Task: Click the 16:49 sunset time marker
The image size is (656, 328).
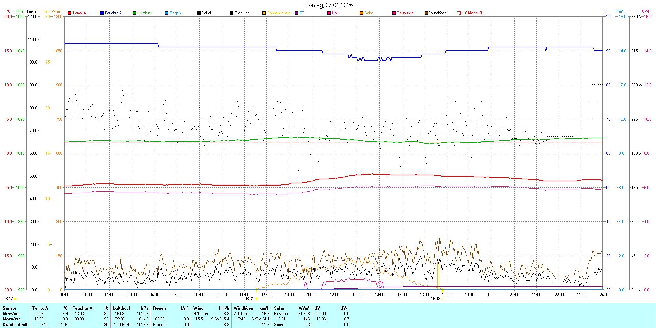Action: 435,299
